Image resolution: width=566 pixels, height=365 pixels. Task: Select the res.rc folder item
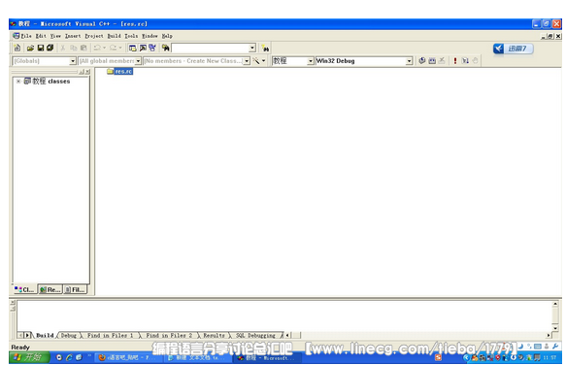coord(119,72)
